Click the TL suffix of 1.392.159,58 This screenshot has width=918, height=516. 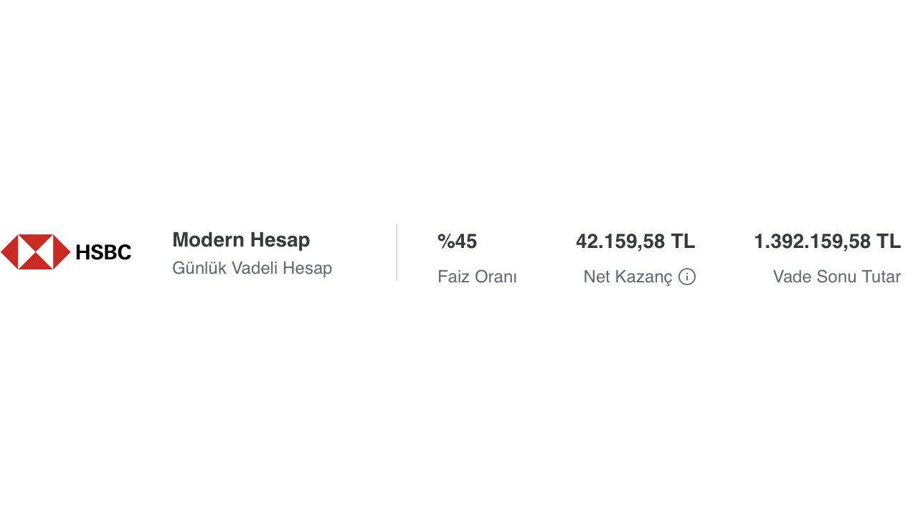(889, 242)
